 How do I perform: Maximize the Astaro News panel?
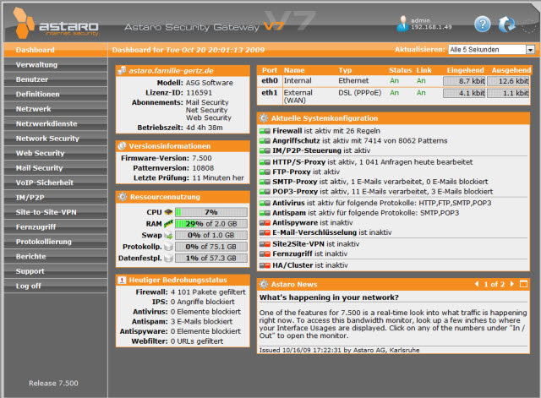tap(523, 284)
